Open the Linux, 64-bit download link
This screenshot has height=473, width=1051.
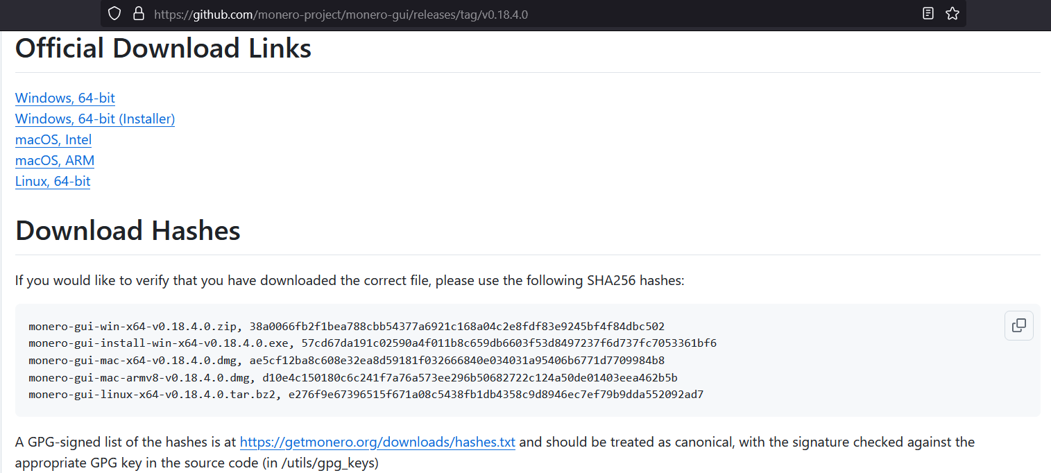[53, 181]
